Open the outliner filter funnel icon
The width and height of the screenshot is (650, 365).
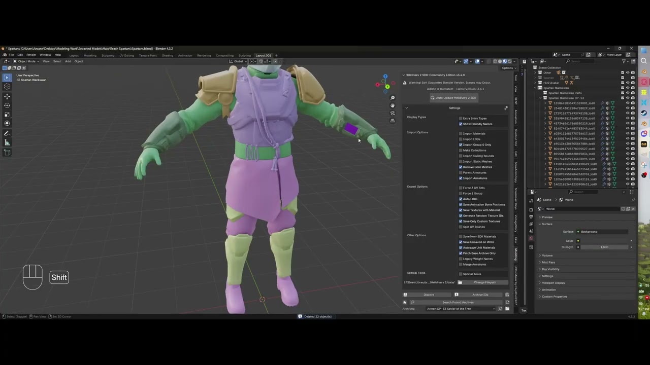point(624,61)
